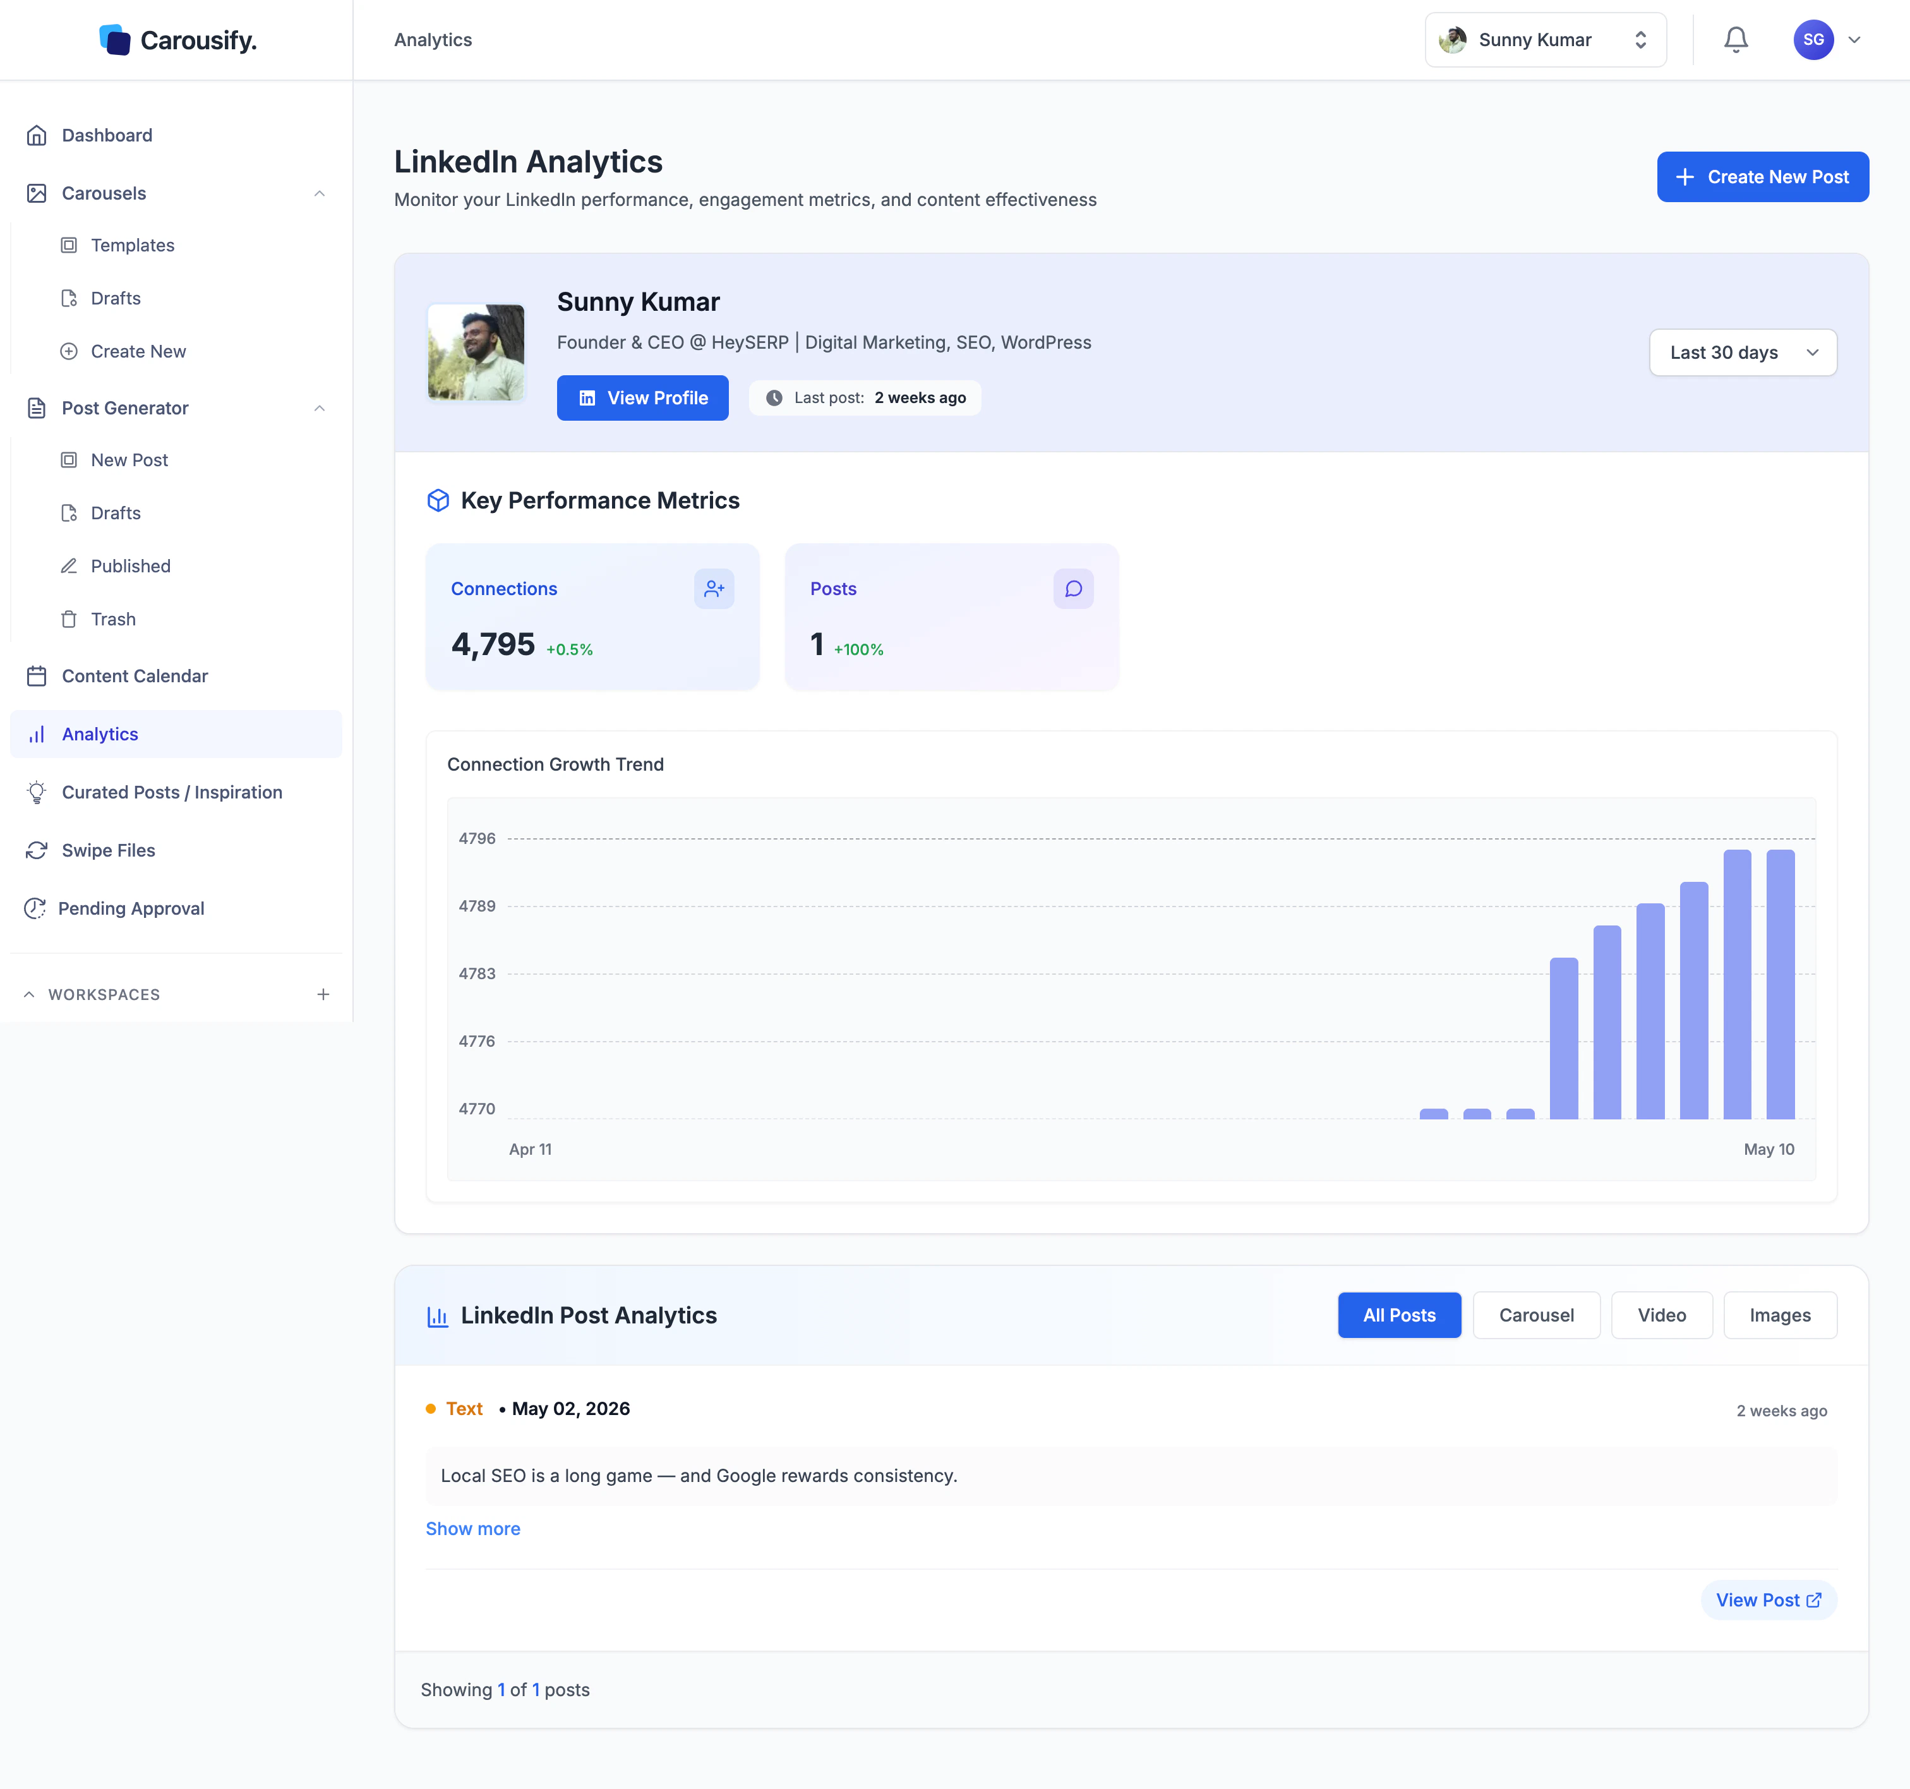Select the All Posts filter tab
1910x1789 pixels.
coord(1399,1315)
